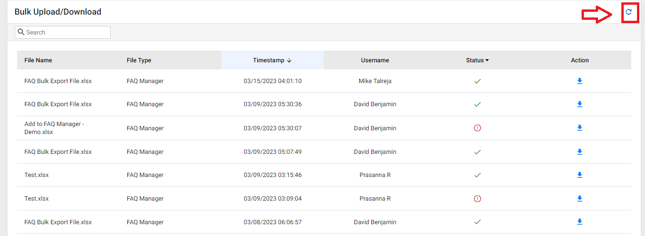The height and width of the screenshot is (236, 645).
Task: Click the File Type column header
Action: 139,60
